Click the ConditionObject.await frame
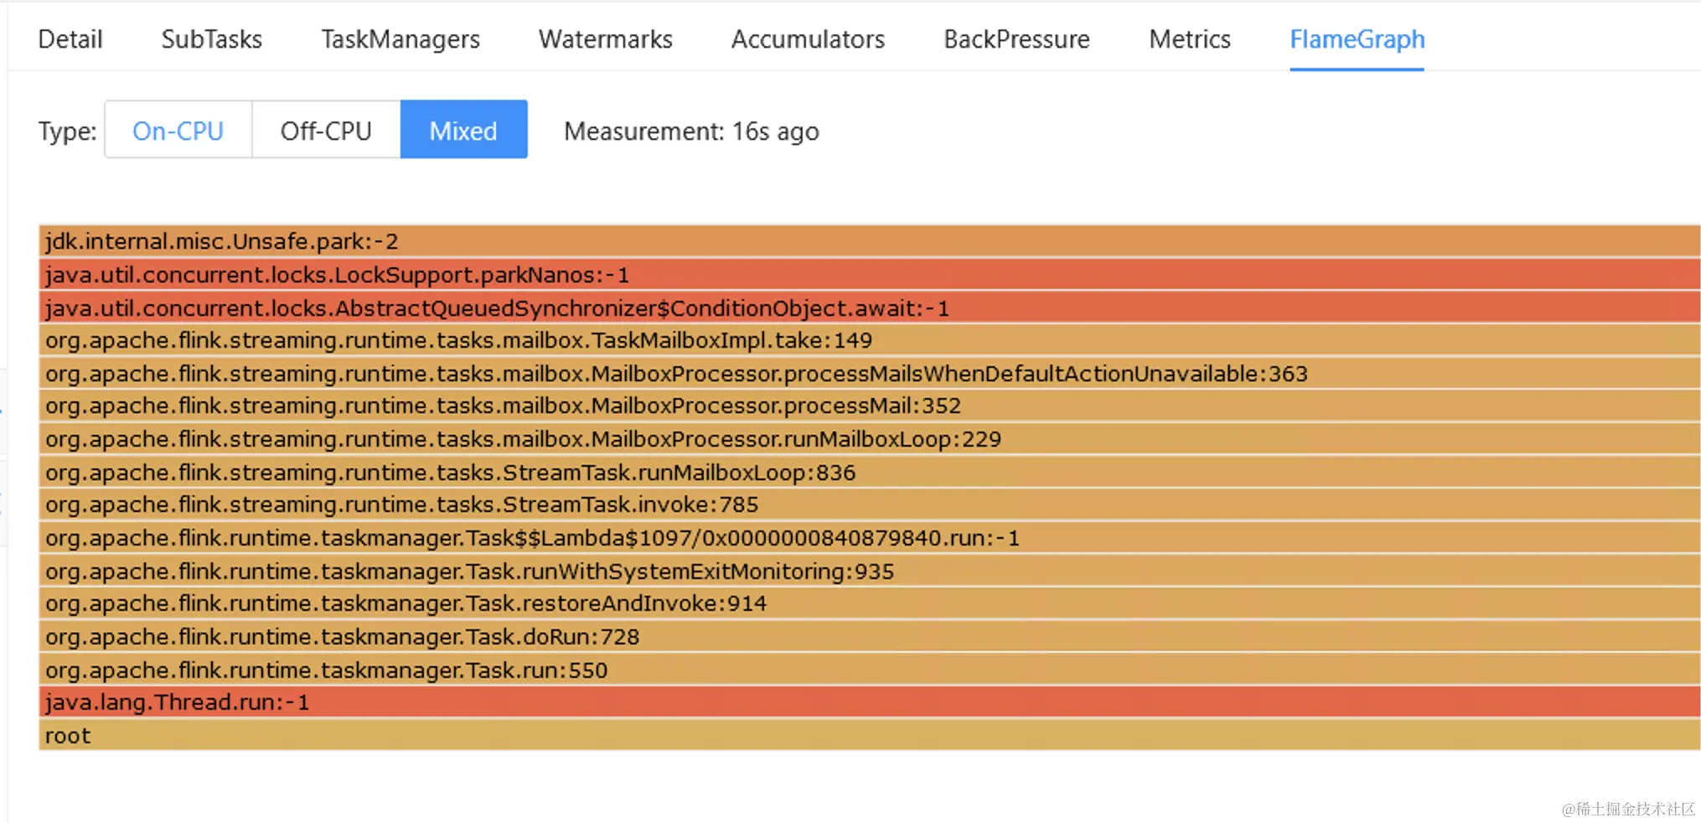 click(x=869, y=308)
